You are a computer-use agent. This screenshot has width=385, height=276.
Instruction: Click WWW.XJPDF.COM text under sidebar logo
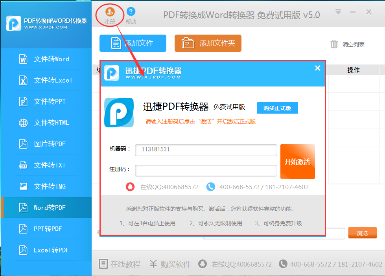click(x=46, y=27)
